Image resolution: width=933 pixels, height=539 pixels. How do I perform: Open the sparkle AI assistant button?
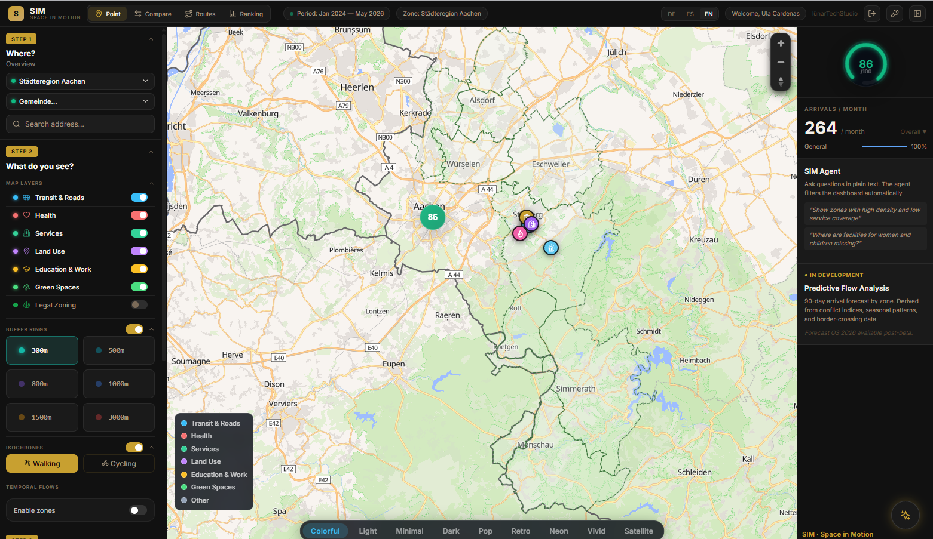click(906, 515)
